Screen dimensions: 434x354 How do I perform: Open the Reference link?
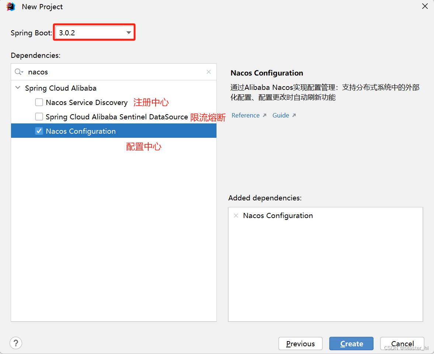(x=246, y=115)
